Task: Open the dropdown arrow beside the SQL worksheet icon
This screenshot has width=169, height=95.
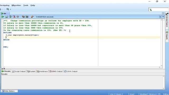Action: click(11, 9)
